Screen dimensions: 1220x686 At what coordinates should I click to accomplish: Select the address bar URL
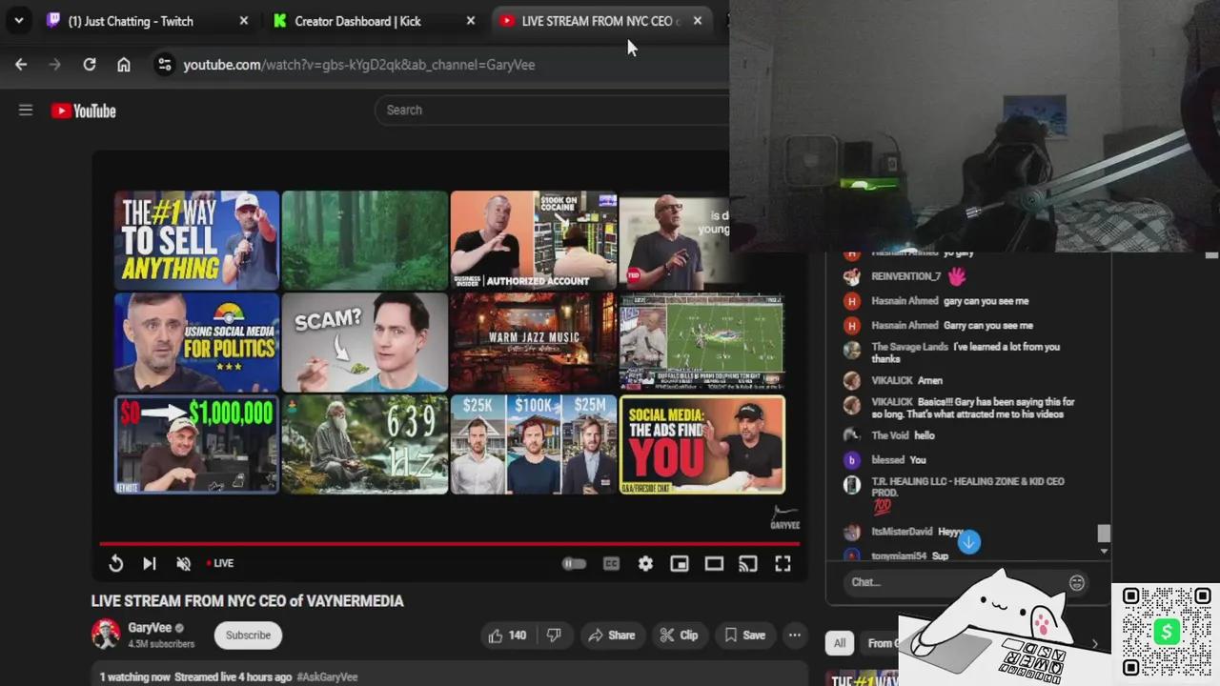coord(358,65)
